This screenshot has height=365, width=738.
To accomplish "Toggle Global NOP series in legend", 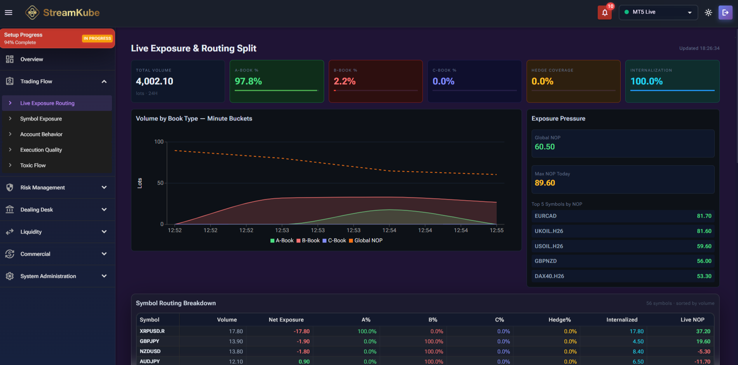I will point(366,241).
